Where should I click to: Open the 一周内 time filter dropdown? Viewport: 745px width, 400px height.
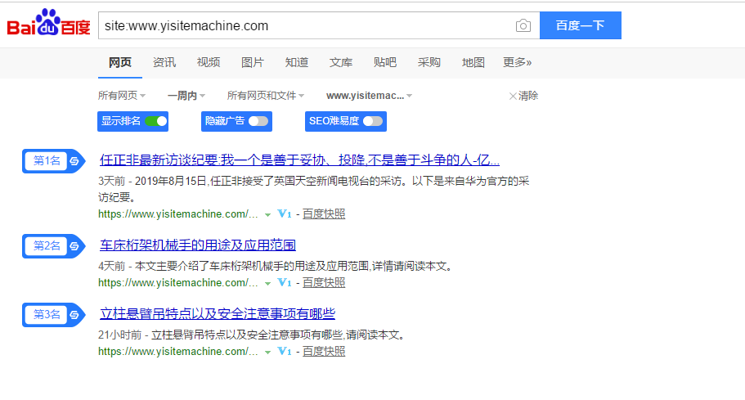[186, 96]
